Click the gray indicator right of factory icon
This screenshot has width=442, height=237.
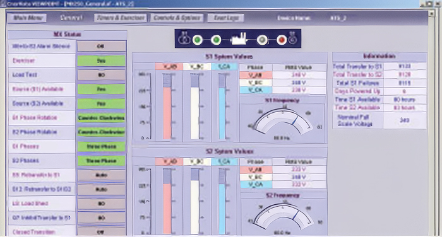[262, 40]
